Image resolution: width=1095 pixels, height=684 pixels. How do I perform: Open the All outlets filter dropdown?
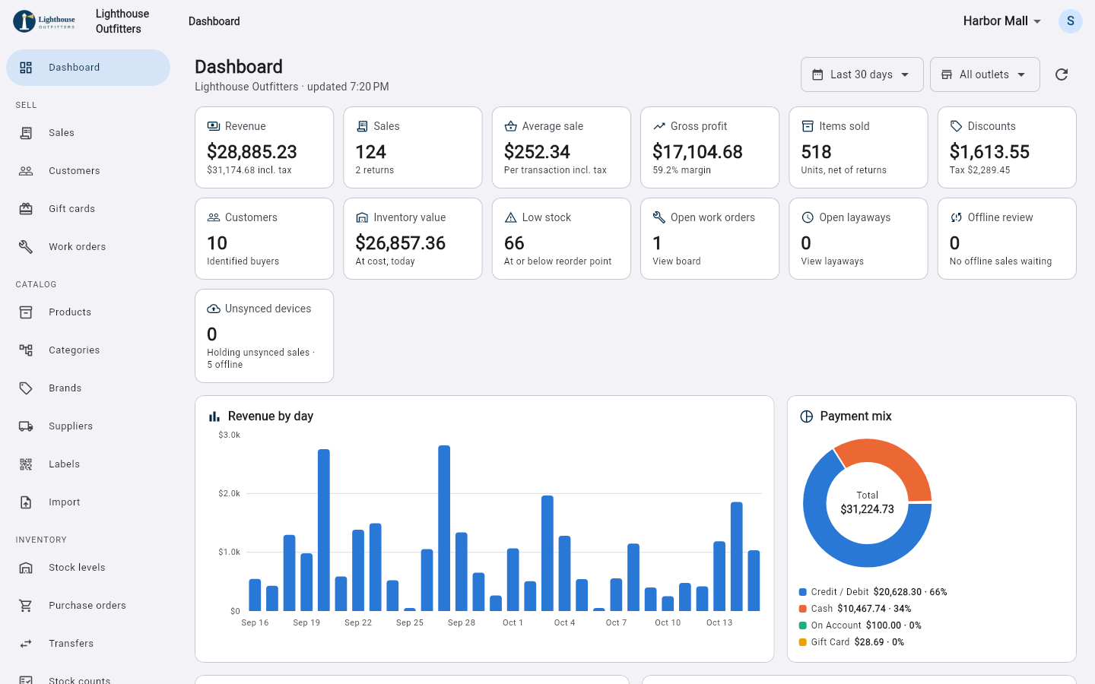[985, 74]
